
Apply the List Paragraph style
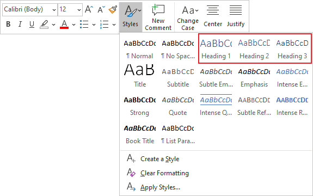coord(178,134)
